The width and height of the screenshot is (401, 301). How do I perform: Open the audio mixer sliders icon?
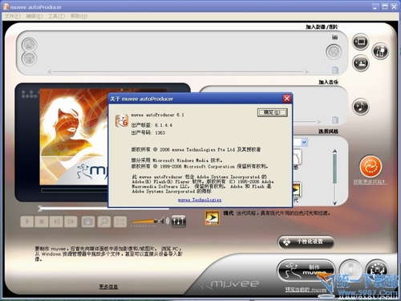point(178,221)
